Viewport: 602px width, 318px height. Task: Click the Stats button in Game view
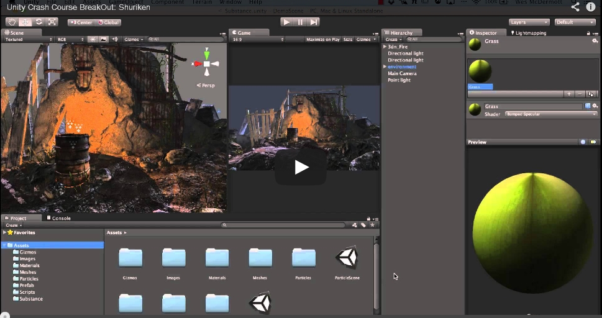point(347,39)
